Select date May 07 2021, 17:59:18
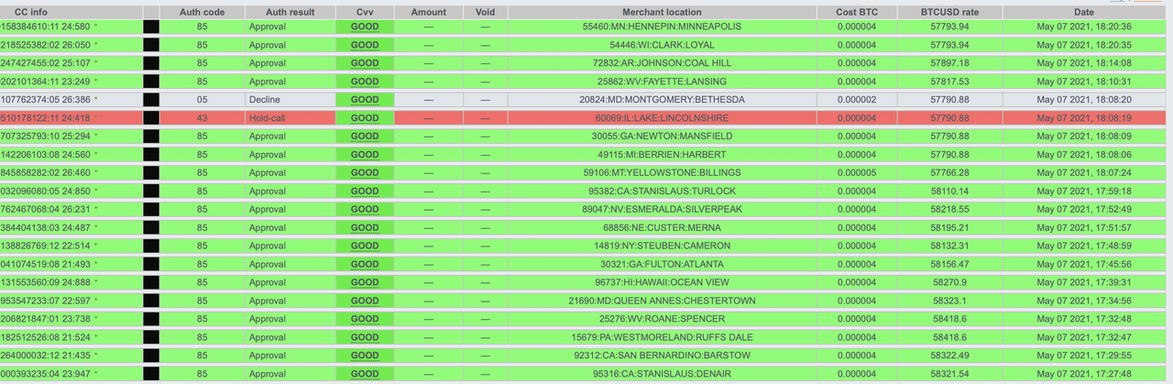 click(1085, 191)
